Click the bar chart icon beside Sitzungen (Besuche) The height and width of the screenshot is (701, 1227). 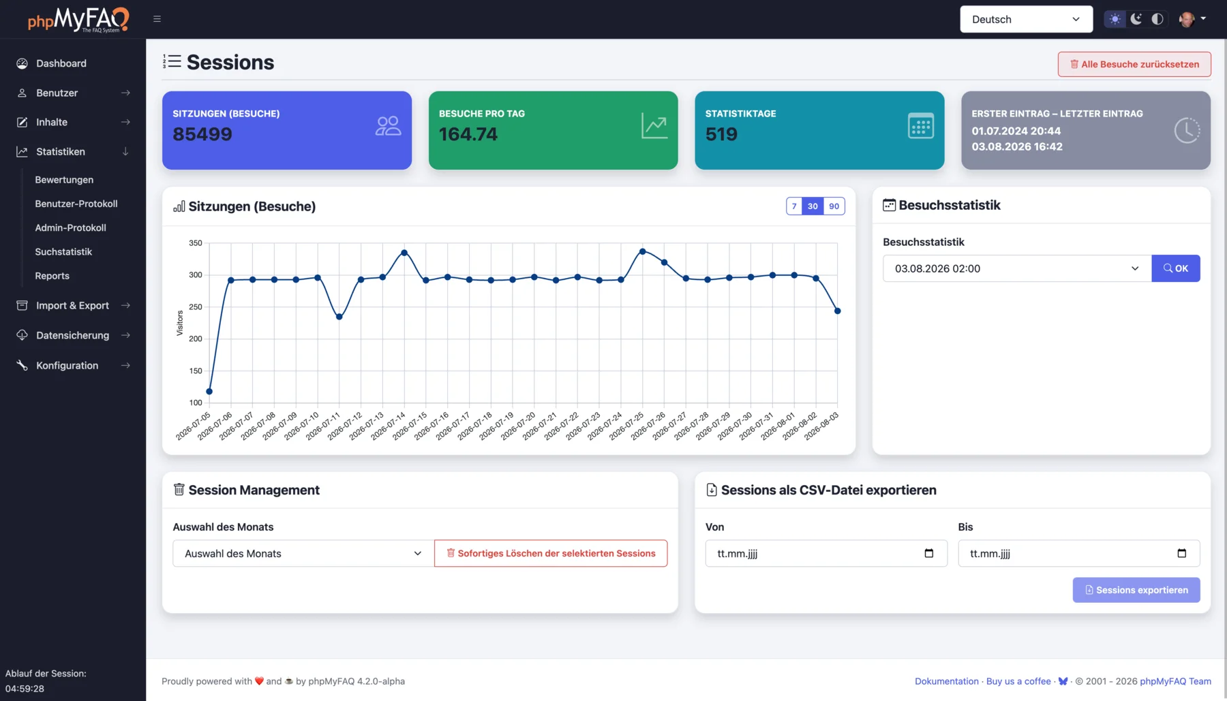(x=179, y=206)
